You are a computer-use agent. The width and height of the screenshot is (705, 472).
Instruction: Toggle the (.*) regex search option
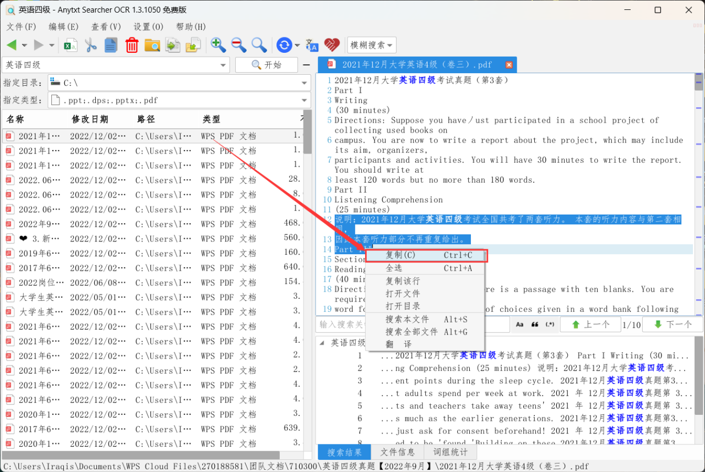click(x=550, y=325)
